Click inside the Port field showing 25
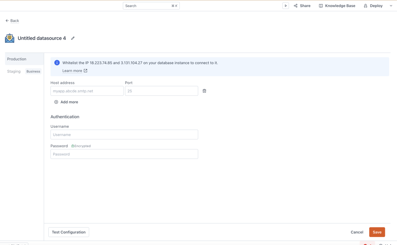The height and width of the screenshot is (245, 397). (x=161, y=91)
